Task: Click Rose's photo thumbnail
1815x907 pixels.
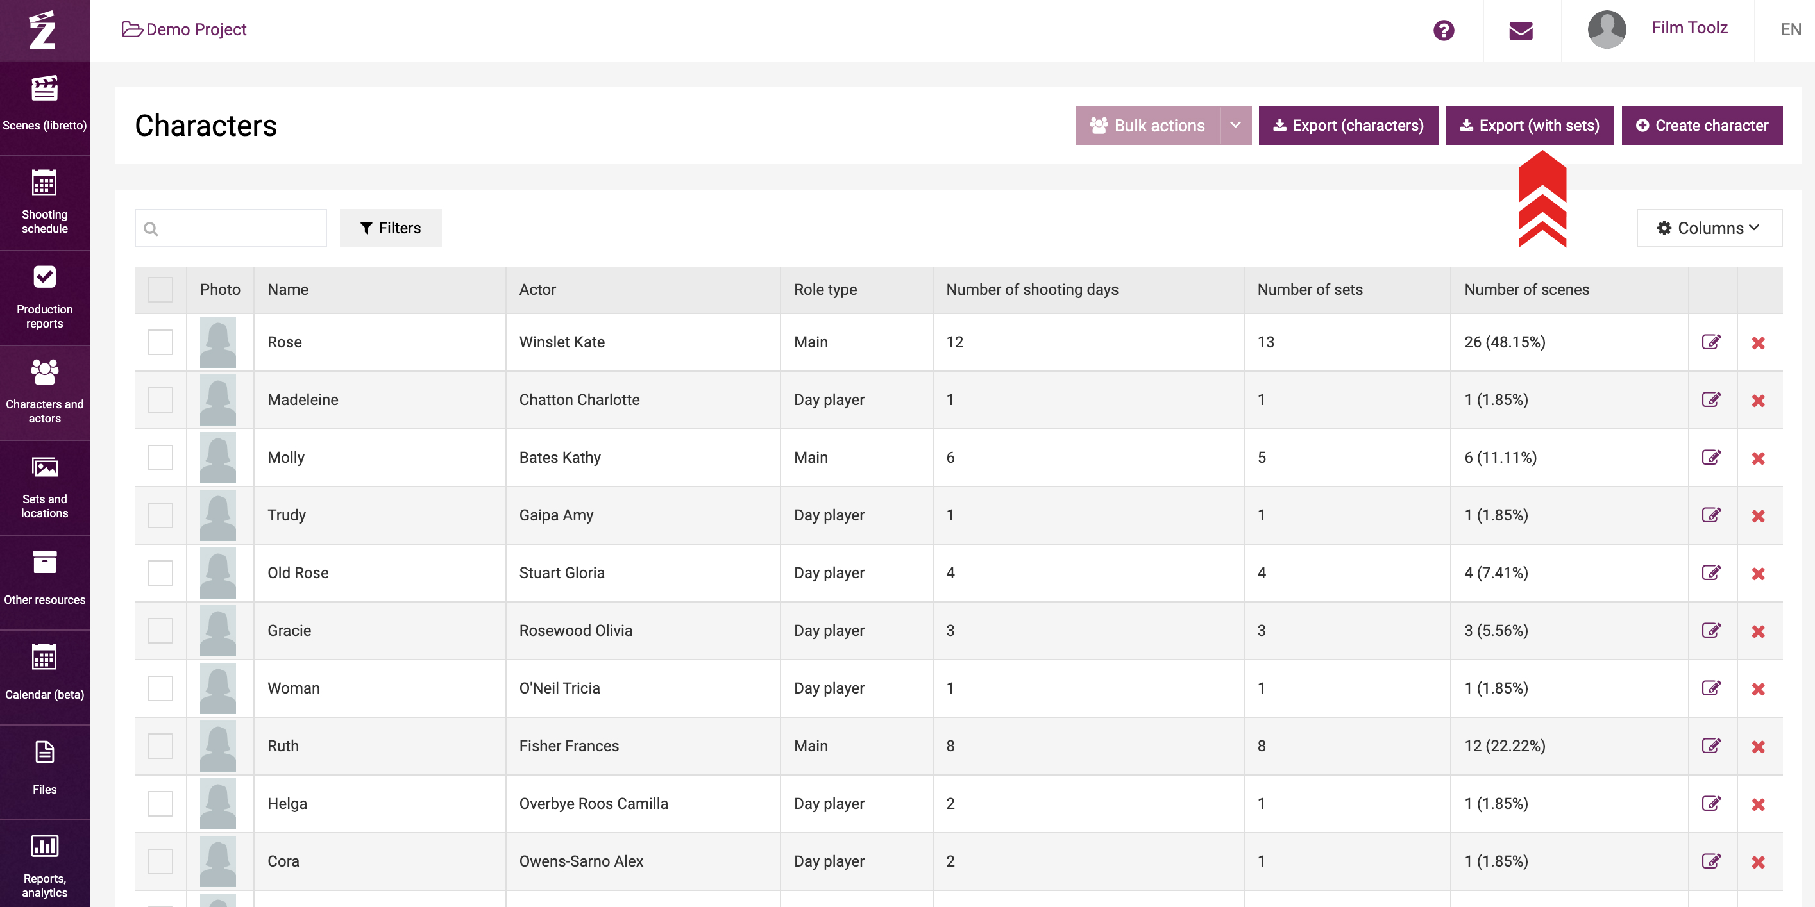Action: [217, 342]
